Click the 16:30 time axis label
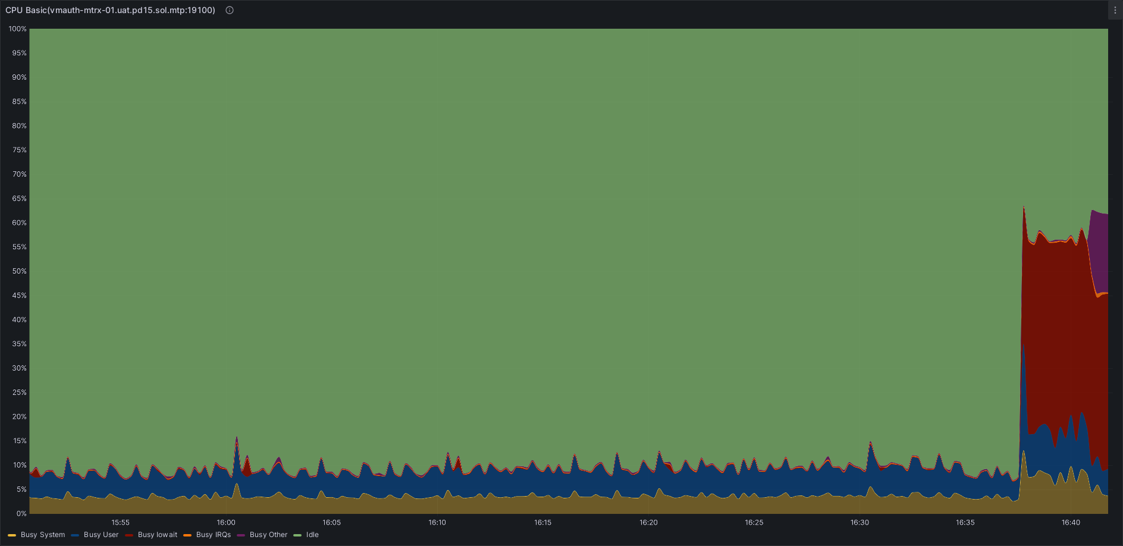Image resolution: width=1123 pixels, height=546 pixels. (859, 522)
